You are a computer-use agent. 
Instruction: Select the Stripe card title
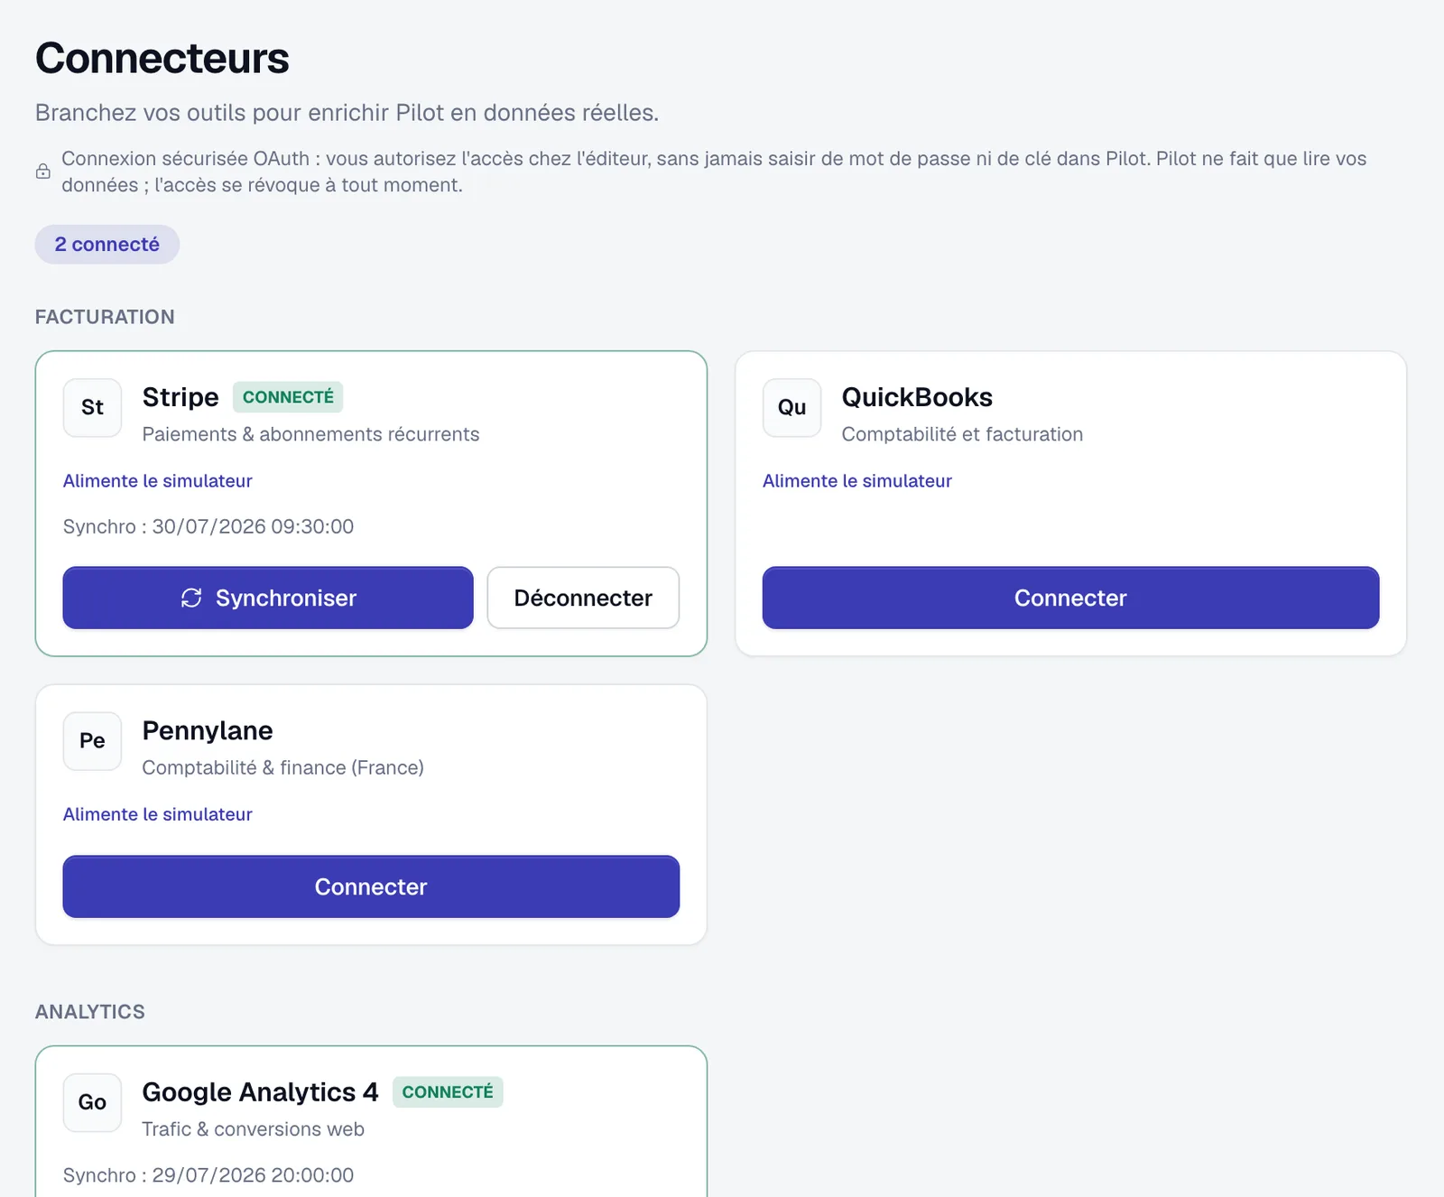tap(180, 397)
